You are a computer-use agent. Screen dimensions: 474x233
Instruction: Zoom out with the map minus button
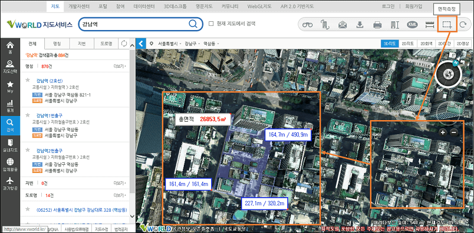[x=454, y=132]
